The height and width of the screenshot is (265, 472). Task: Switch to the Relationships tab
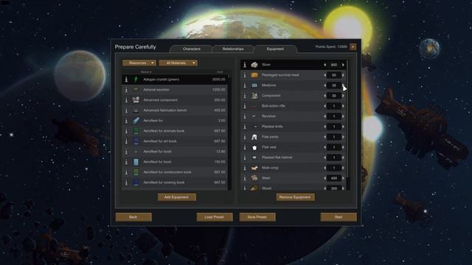click(233, 49)
